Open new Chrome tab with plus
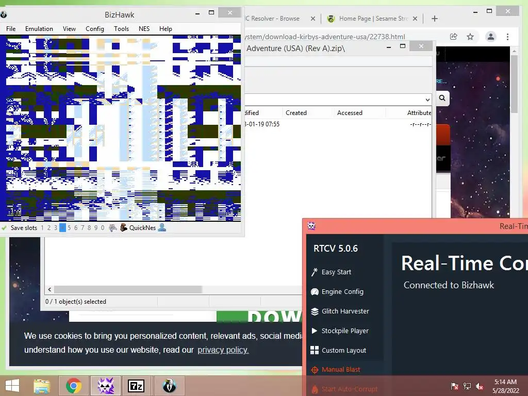The height and width of the screenshot is (396, 528). [434, 19]
